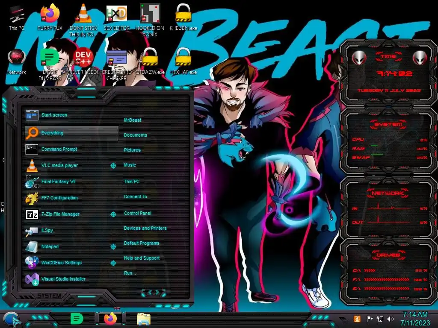This screenshot has height=328, width=438.
Task: Open Start screen from start menu
Action: 71,115
